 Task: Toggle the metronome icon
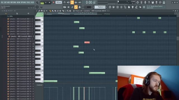(65, 2)
